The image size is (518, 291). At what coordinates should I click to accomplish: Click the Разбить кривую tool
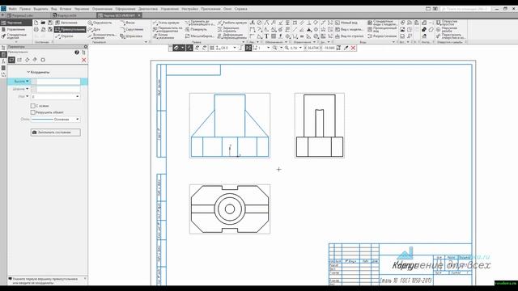click(x=232, y=23)
